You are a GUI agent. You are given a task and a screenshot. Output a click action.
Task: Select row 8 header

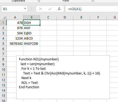(3, 59)
